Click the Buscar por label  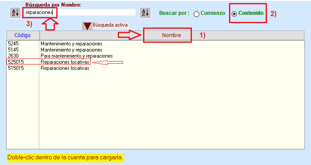(174, 13)
